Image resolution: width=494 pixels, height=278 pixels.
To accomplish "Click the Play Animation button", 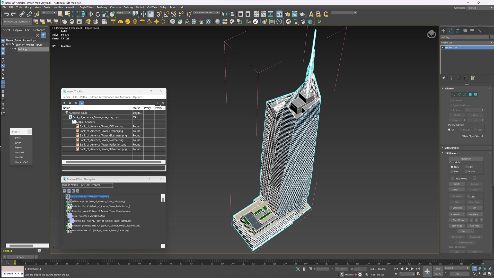I will coord(407,269).
